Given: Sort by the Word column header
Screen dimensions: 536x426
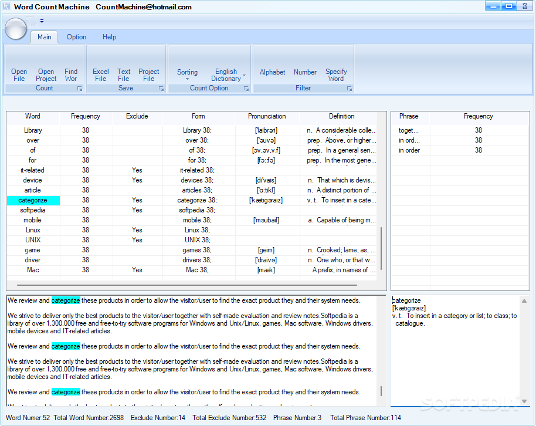Looking at the screenshot, I should pos(33,116).
